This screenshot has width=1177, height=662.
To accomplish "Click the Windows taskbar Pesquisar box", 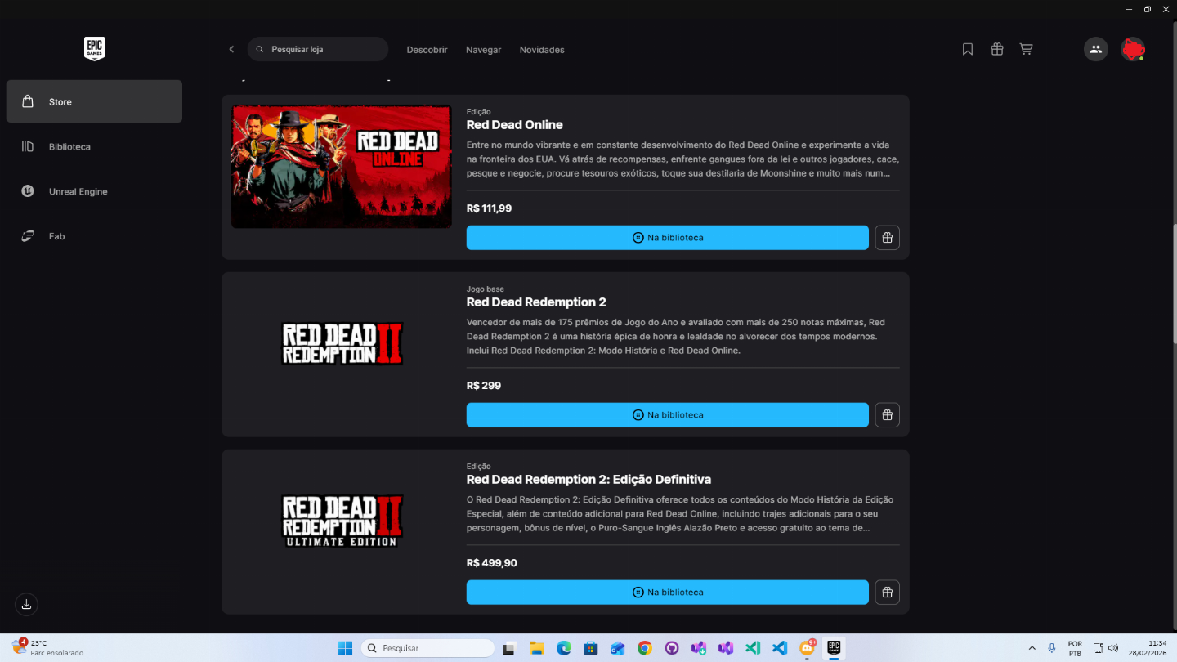I will pos(427,648).
